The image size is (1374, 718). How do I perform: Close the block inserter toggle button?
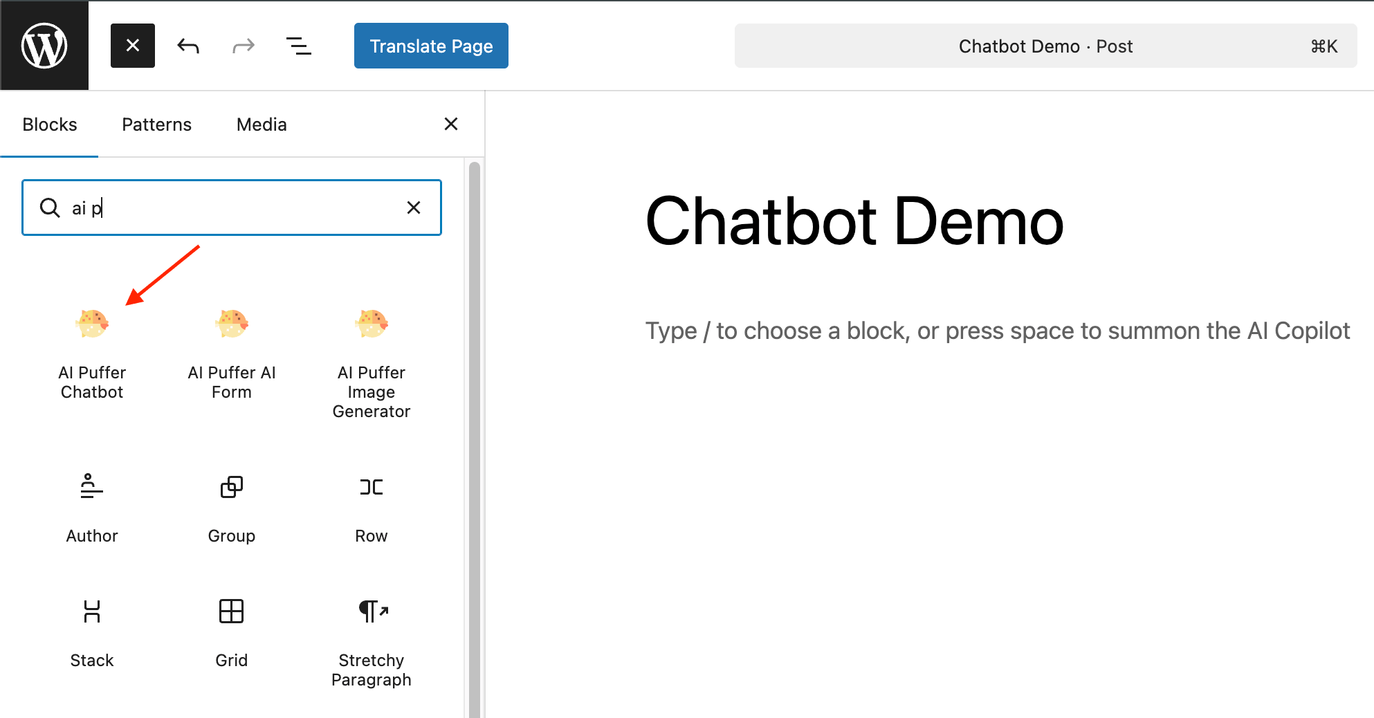[x=133, y=46]
